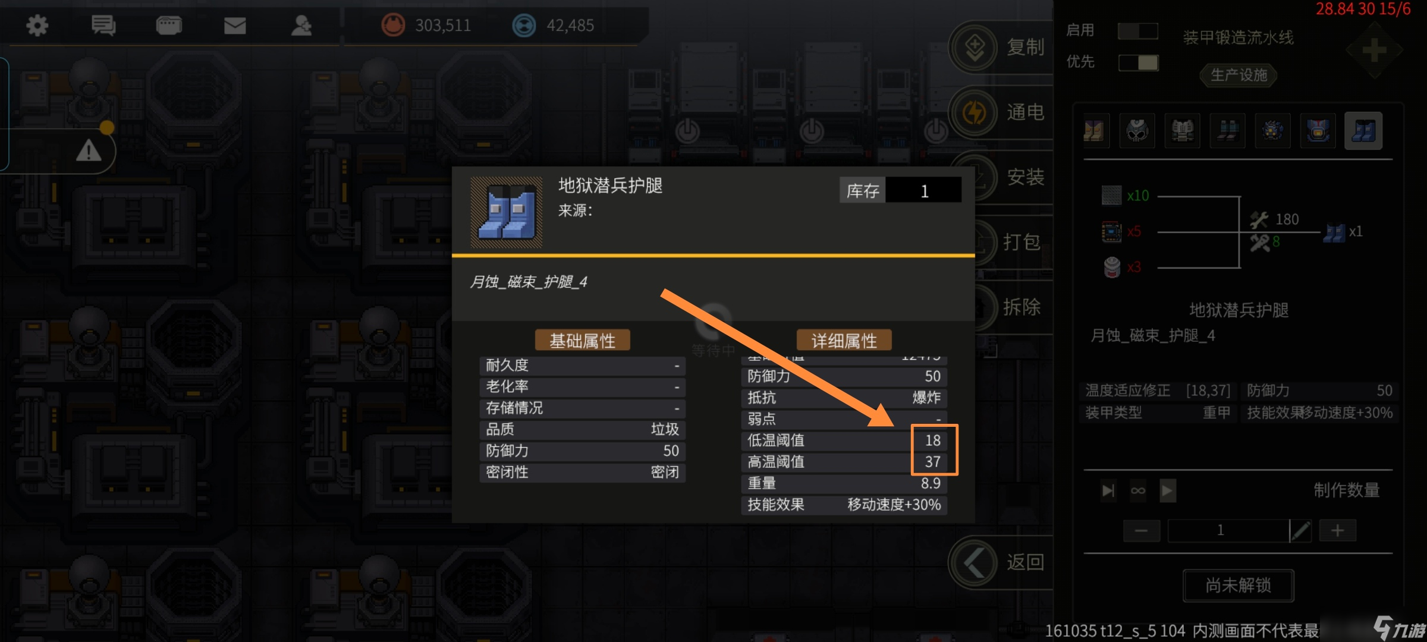
Task: Increase craft quantity with plus button
Action: [1338, 530]
